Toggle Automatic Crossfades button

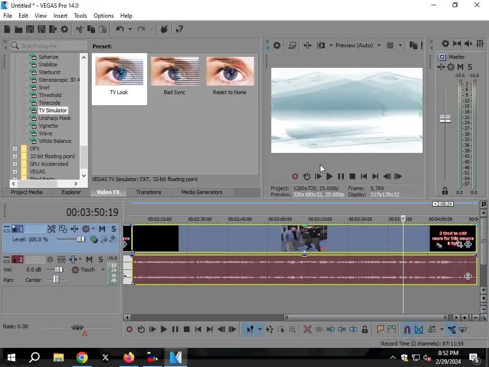419,329
